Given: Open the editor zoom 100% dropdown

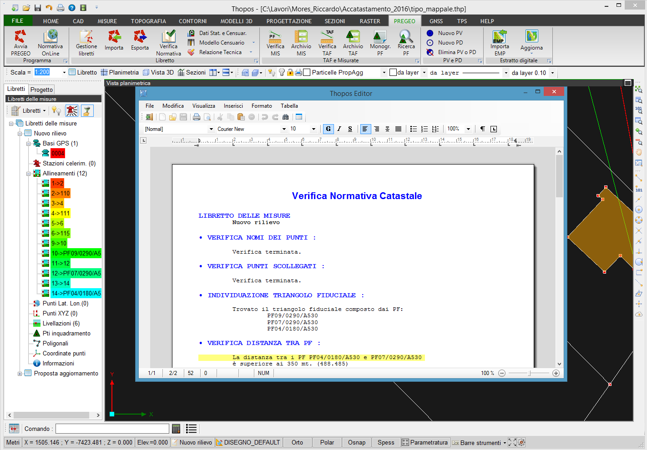Looking at the screenshot, I should [468, 129].
